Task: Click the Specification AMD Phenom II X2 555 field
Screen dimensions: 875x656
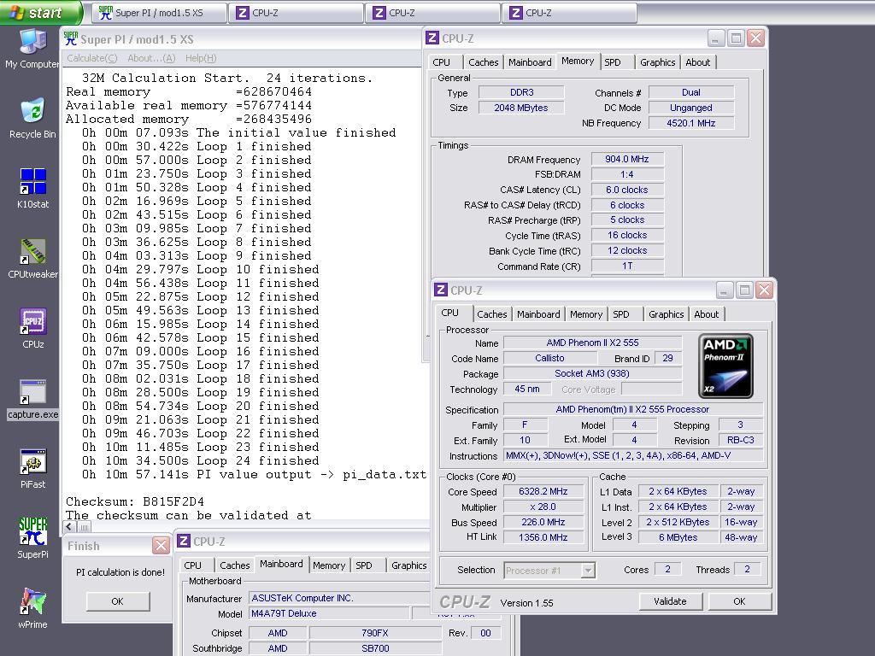Action: pos(633,409)
